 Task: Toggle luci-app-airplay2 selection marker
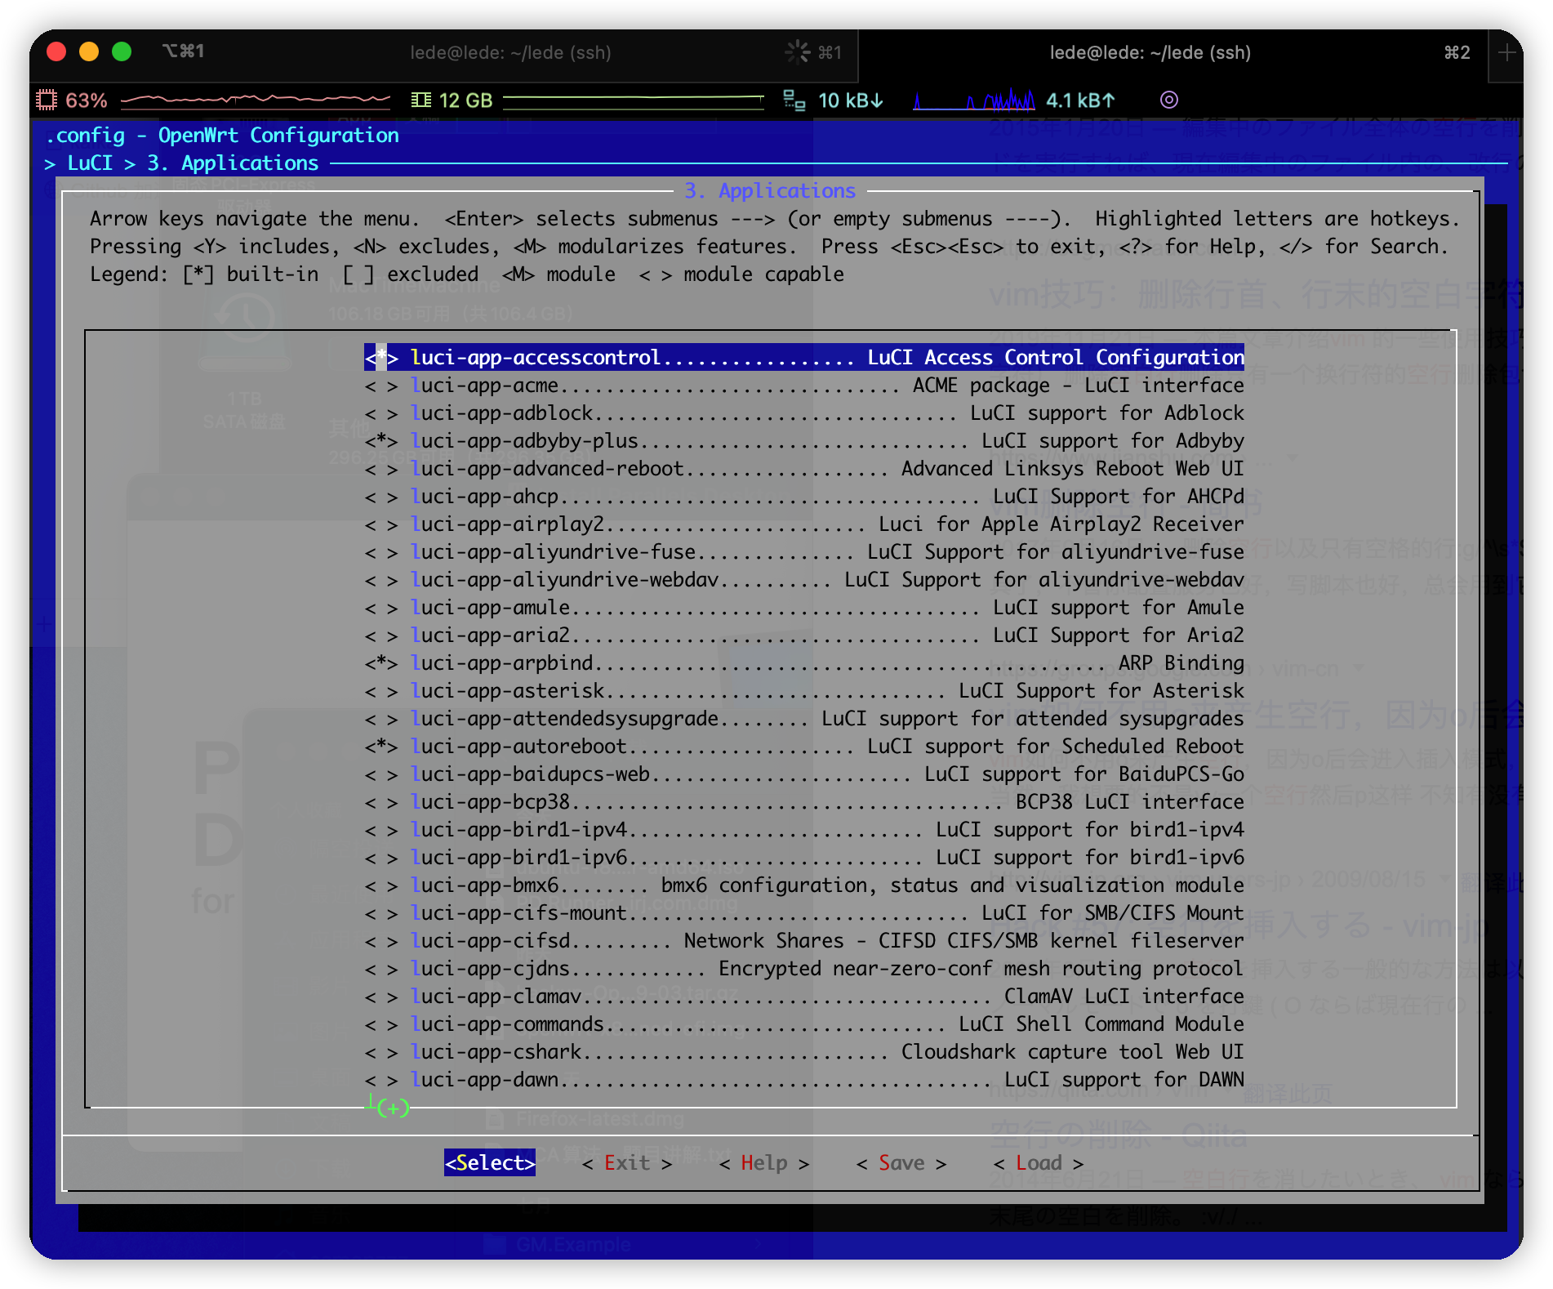click(381, 524)
